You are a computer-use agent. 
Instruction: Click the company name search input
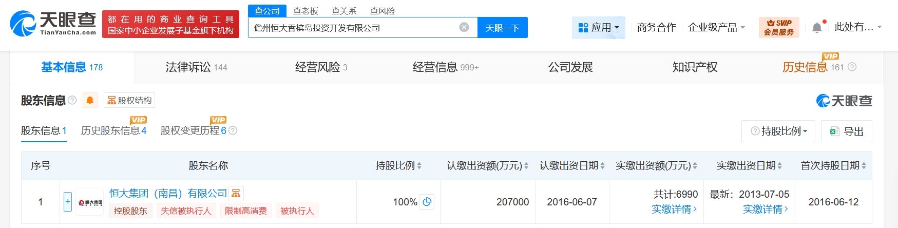[x=353, y=28]
